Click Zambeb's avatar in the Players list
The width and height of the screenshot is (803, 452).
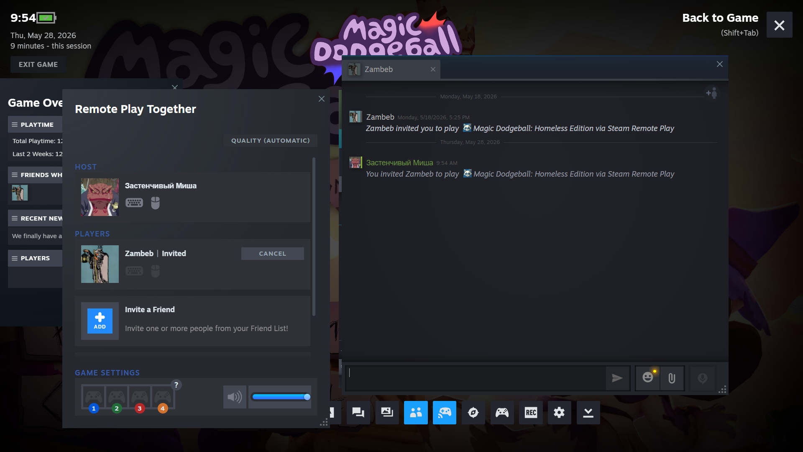click(100, 264)
